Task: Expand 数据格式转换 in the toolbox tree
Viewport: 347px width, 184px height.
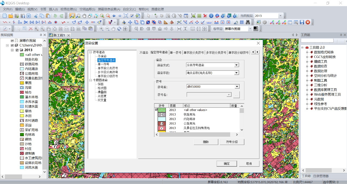Action: (307, 52)
